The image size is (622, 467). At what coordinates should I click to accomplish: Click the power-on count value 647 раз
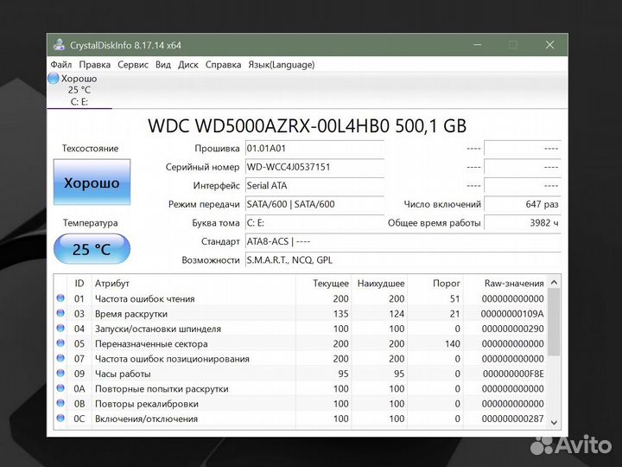523,204
